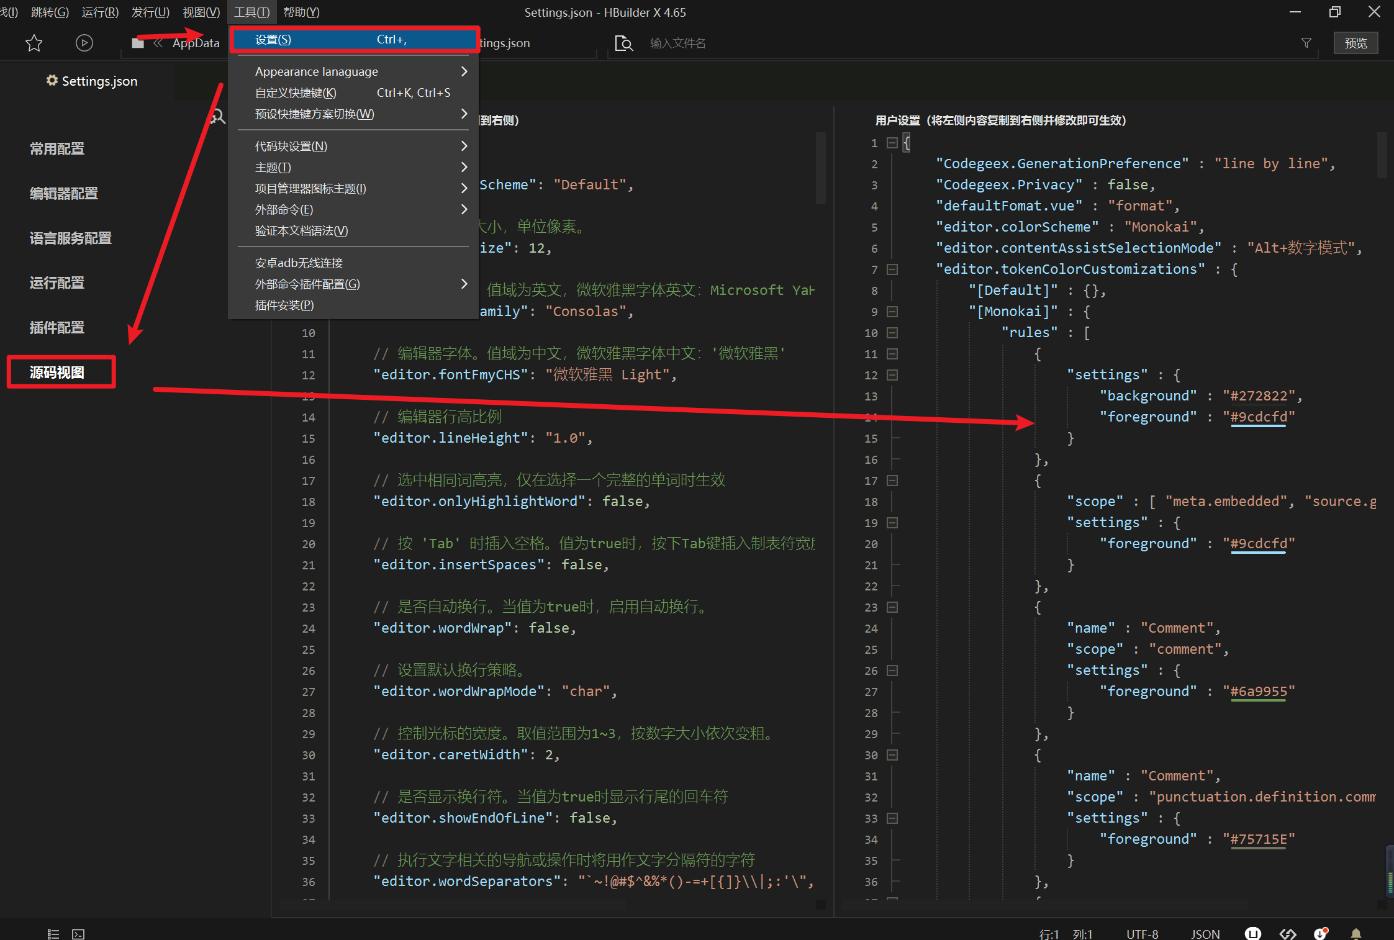
Task: Open the 帮助(Y) menu
Action: click(301, 12)
